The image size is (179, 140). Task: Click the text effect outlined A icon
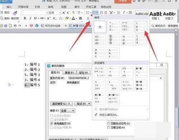click(61, 18)
